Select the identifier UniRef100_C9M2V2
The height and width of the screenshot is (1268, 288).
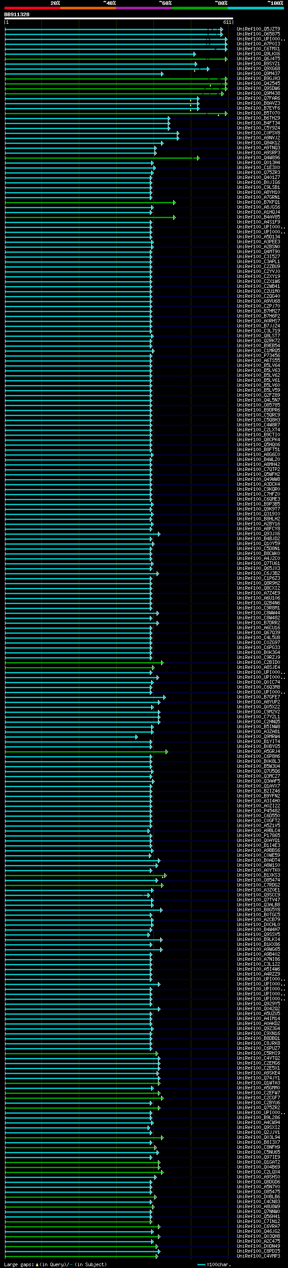[x=258, y=712]
